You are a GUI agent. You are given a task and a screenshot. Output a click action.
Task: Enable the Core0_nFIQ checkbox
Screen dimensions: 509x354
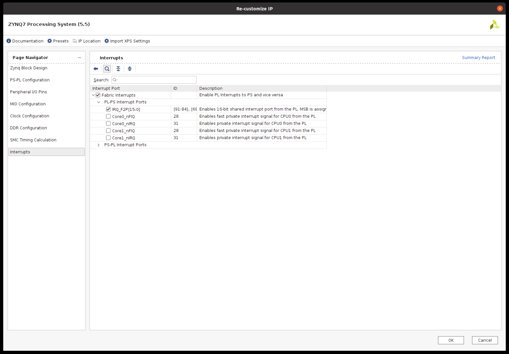pyautogui.click(x=108, y=116)
